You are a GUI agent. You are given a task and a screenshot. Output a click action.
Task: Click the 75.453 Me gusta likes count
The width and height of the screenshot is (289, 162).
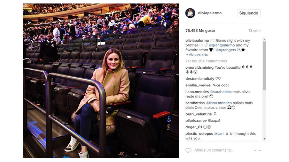click(x=200, y=31)
